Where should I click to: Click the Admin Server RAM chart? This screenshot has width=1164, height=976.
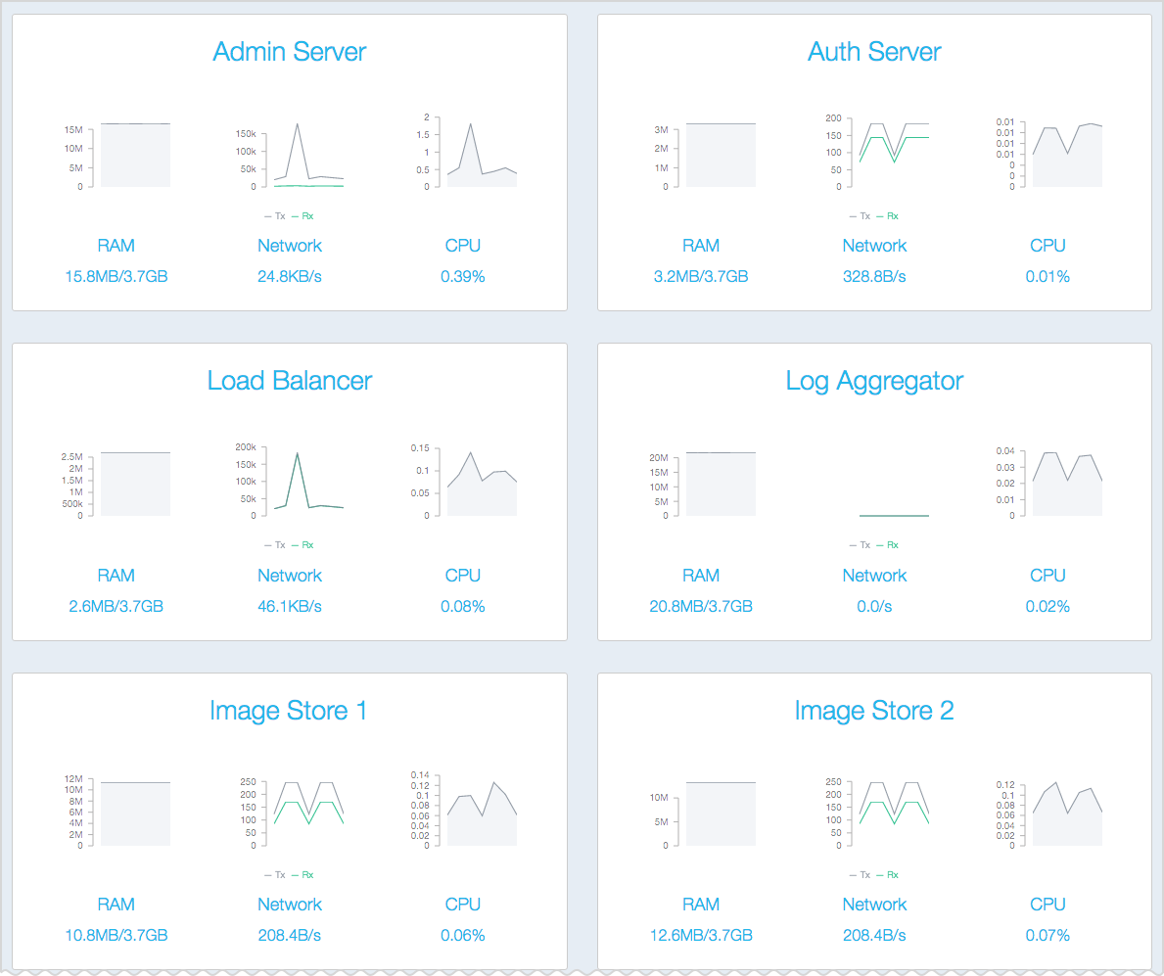tap(134, 155)
